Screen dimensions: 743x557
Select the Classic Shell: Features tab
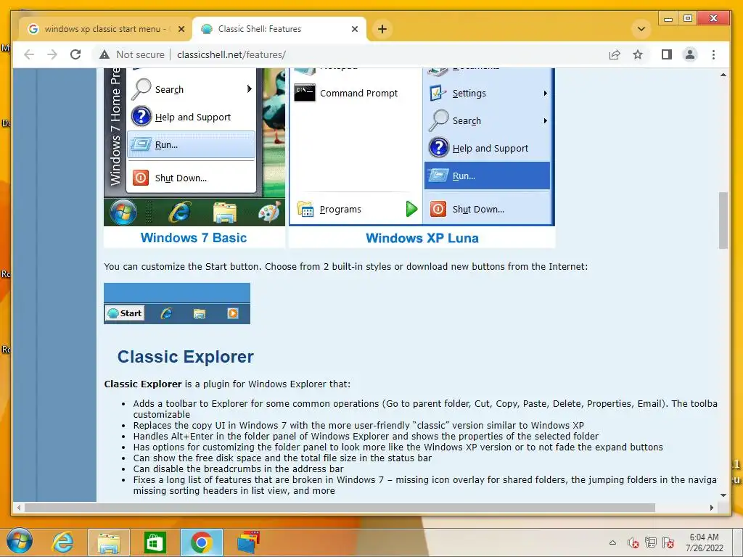pyautogui.click(x=279, y=29)
